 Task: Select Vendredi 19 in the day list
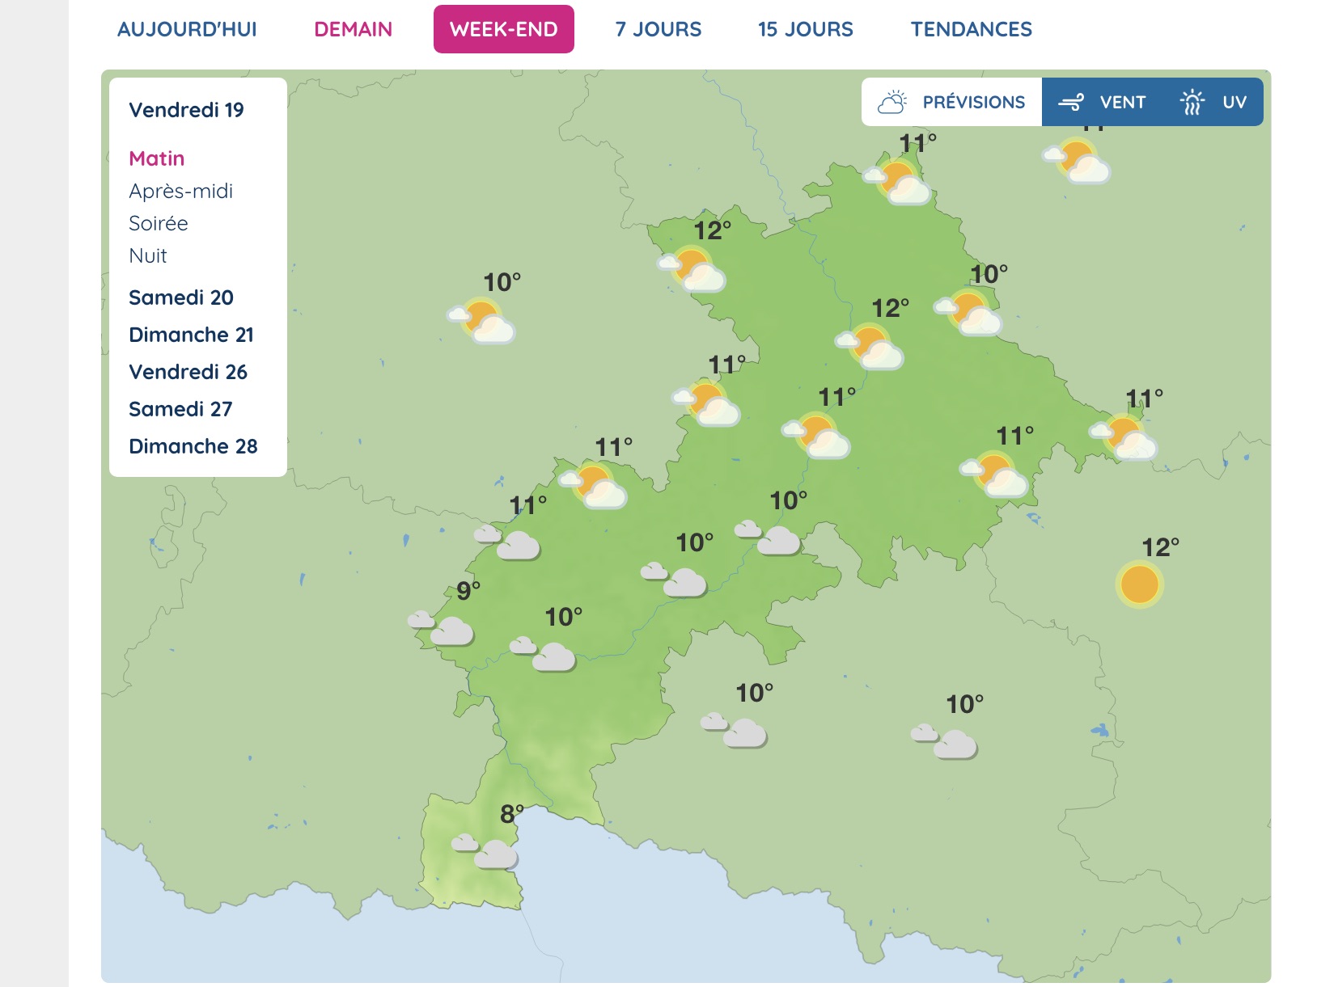[x=186, y=110]
